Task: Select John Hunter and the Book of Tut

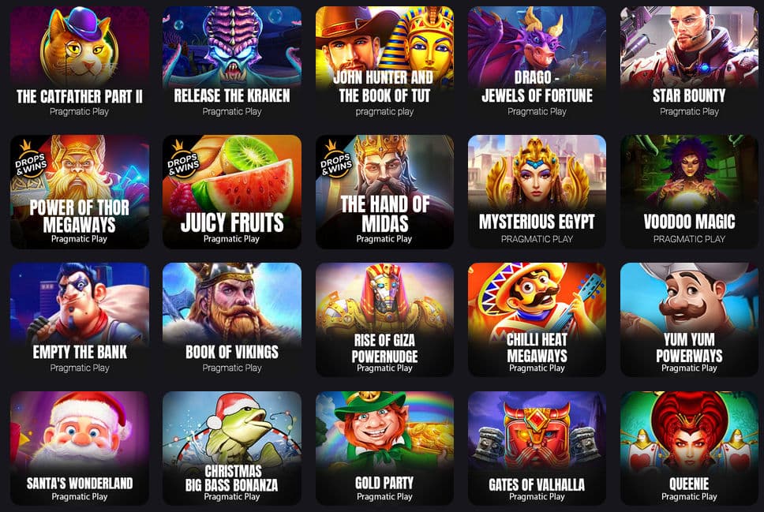Action: pyautogui.click(x=384, y=63)
